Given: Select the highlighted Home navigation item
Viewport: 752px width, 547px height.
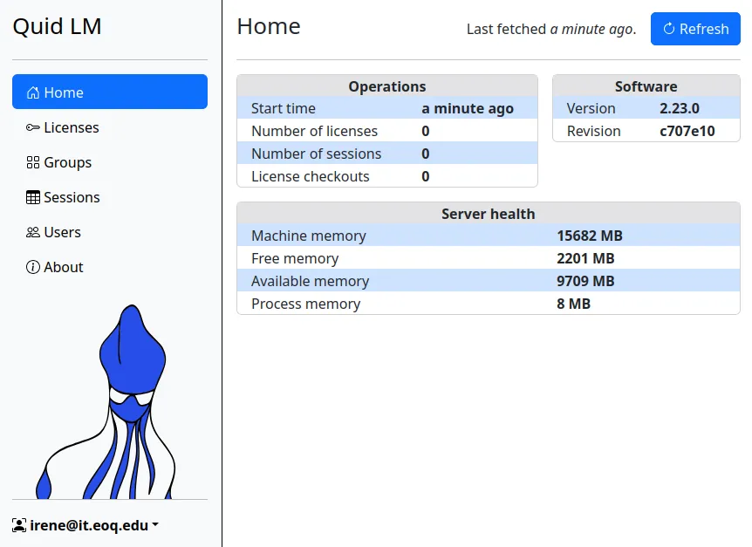Looking at the screenshot, I should pyautogui.click(x=109, y=92).
